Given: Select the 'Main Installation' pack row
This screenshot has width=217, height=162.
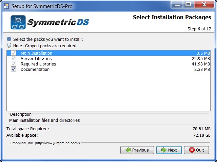Looking at the screenshot, I should pos(108,53).
